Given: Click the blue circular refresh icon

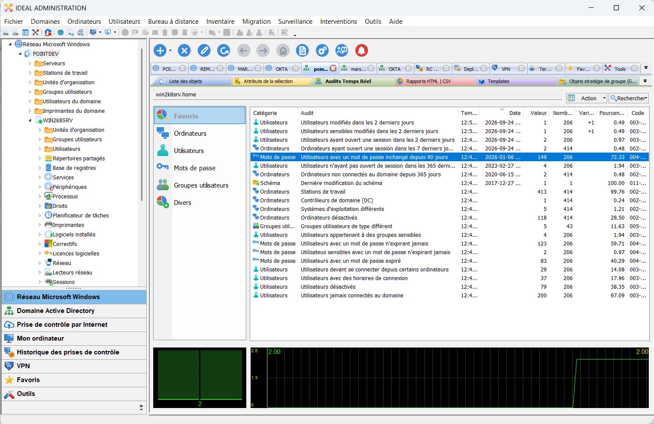Looking at the screenshot, I should coord(223,51).
